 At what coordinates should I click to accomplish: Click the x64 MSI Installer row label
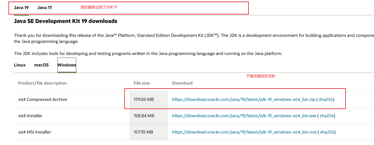[35, 132]
